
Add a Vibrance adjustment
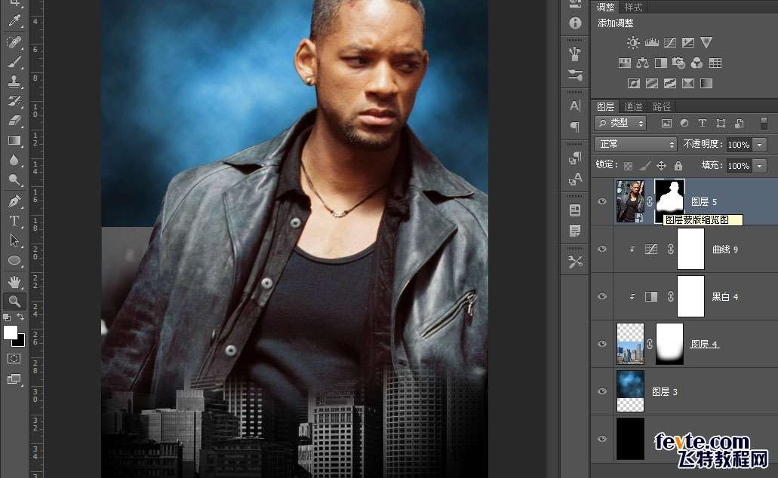pyautogui.click(x=706, y=43)
